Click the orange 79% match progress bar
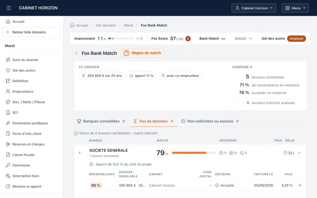Image resolution: width=317 pixels, height=198 pixels. (193, 153)
